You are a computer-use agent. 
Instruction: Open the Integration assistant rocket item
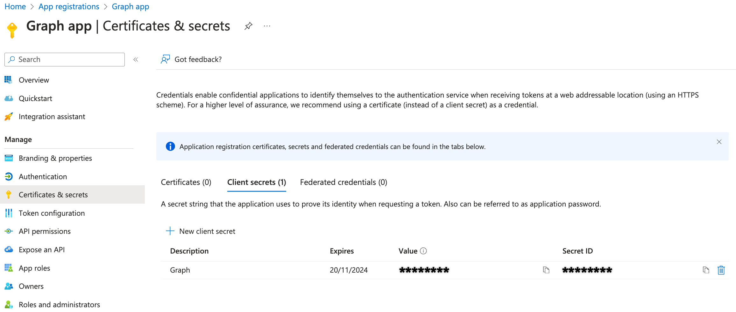(x=52, y=117)
